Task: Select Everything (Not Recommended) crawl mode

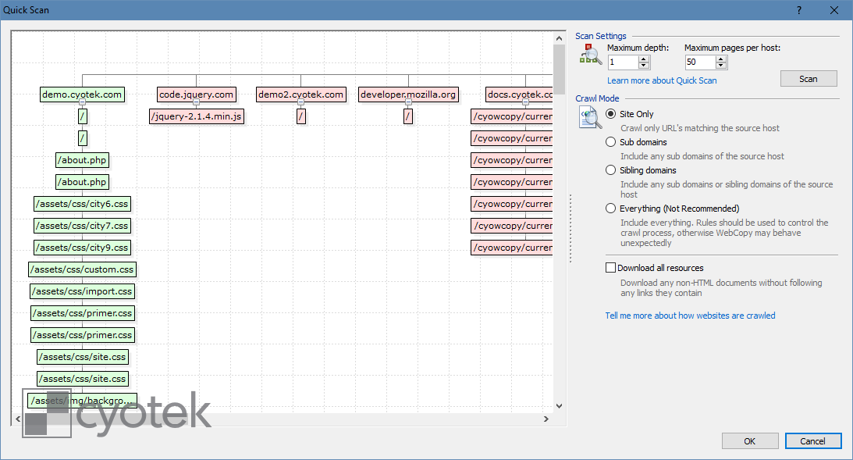Action: tap(610, 208)
